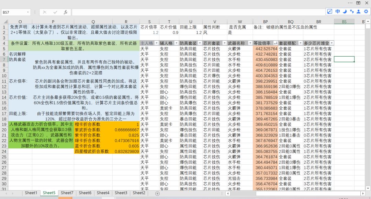
Task: Select the cell labeled 橙卡折合系数
Action: click(93, 124)
